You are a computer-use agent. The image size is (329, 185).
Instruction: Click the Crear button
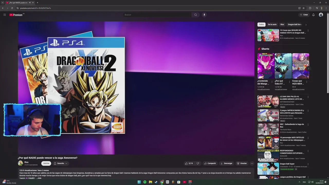[304, 15]
